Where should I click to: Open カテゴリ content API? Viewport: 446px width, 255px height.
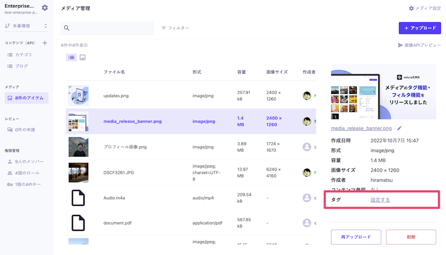tap(23, 55)
